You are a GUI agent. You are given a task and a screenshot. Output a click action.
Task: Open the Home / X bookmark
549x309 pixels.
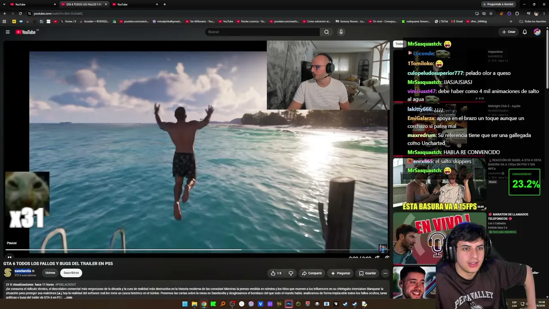coord(68,21)
